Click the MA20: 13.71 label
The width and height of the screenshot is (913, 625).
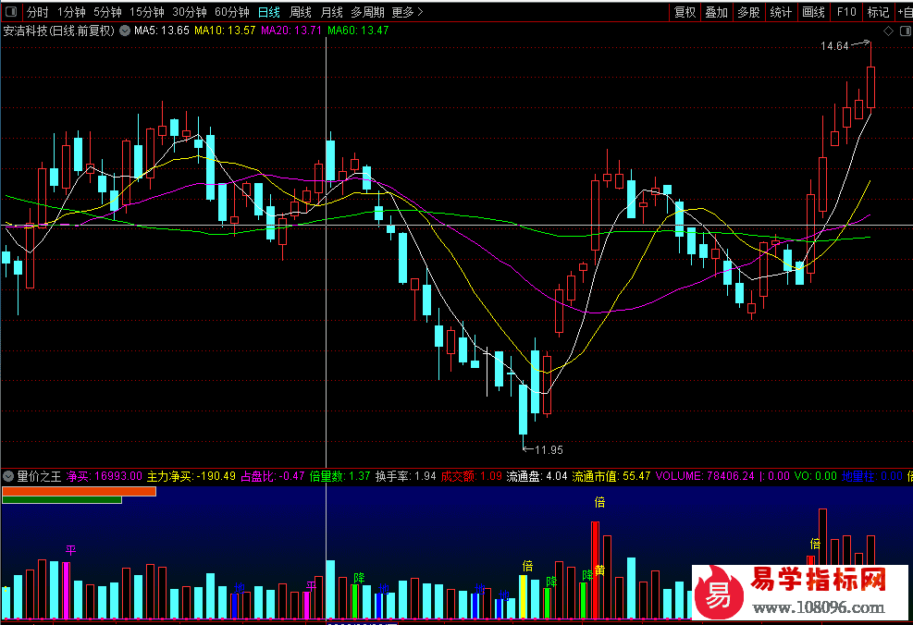[x=291, y=31]
